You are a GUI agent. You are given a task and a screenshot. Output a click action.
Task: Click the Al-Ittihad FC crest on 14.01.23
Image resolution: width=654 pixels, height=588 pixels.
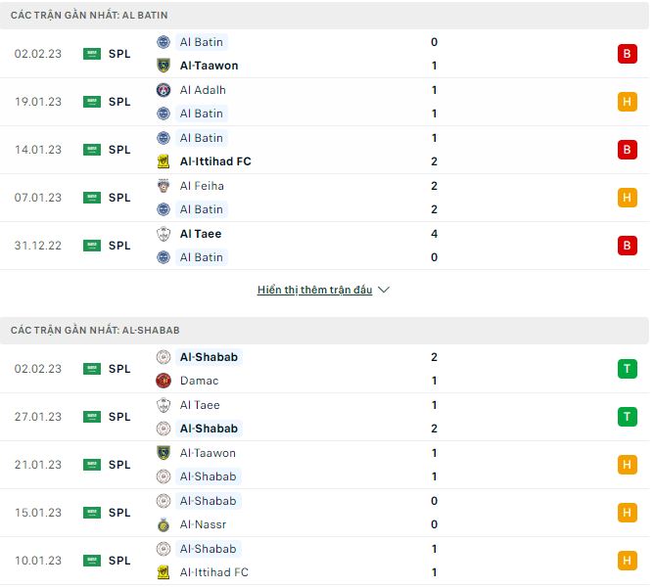[163, 161]
